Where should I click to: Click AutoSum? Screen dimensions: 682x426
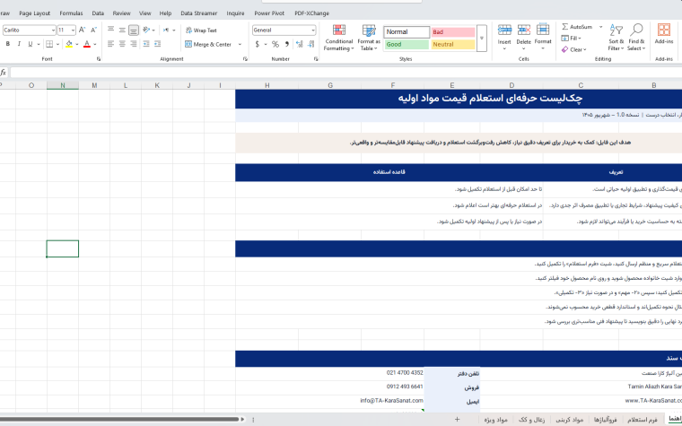[x=577, y=27]
